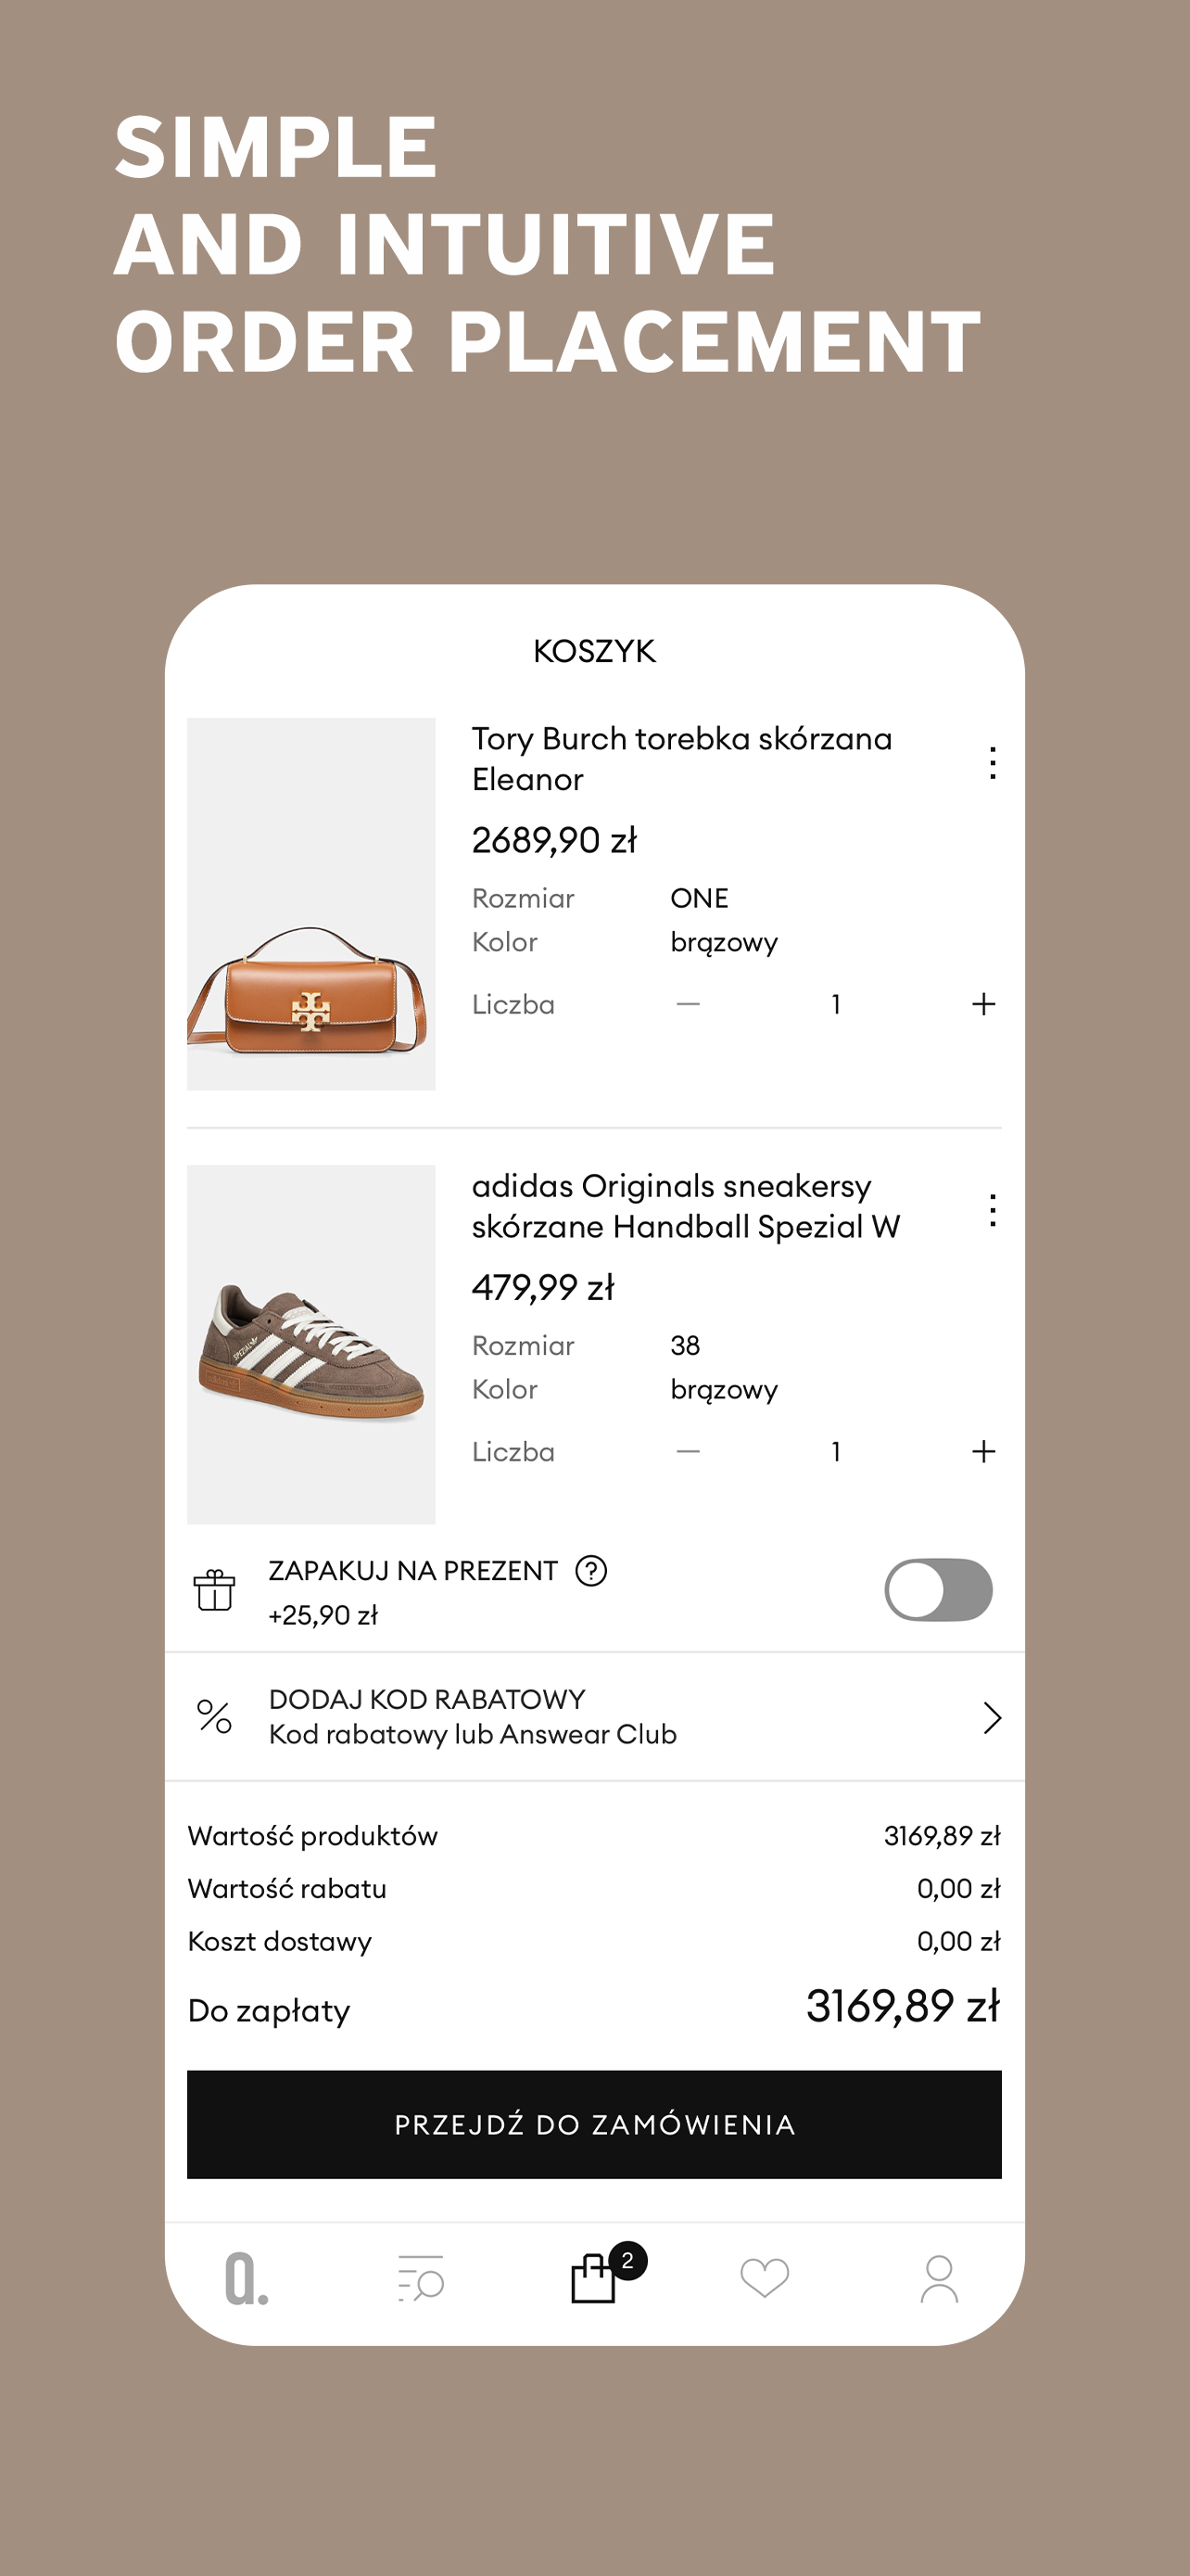Increase quantity of Tory Burch bag
This screenshot has width=1190, height=2576.
point(983,1004)
